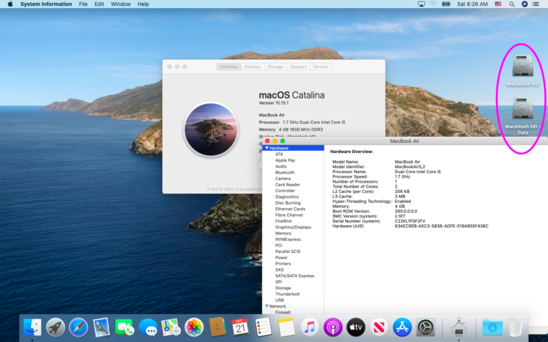Open Notification Center list icon
Image resolution: width=548 pixels, height=342 pixels.
(536, 4)
